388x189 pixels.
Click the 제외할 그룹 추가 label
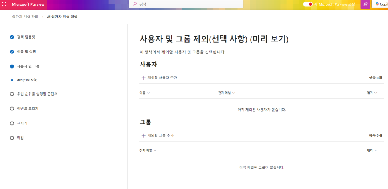(x=160, y=135)
